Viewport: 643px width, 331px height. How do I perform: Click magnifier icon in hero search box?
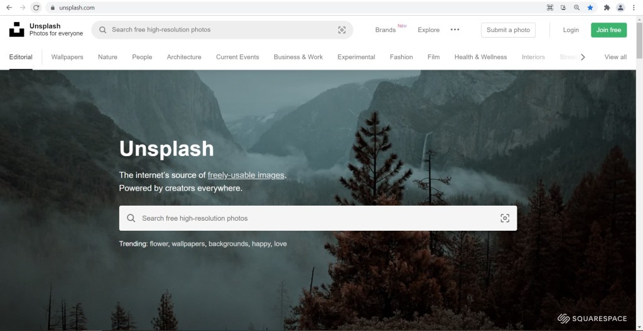pos(131,218)
